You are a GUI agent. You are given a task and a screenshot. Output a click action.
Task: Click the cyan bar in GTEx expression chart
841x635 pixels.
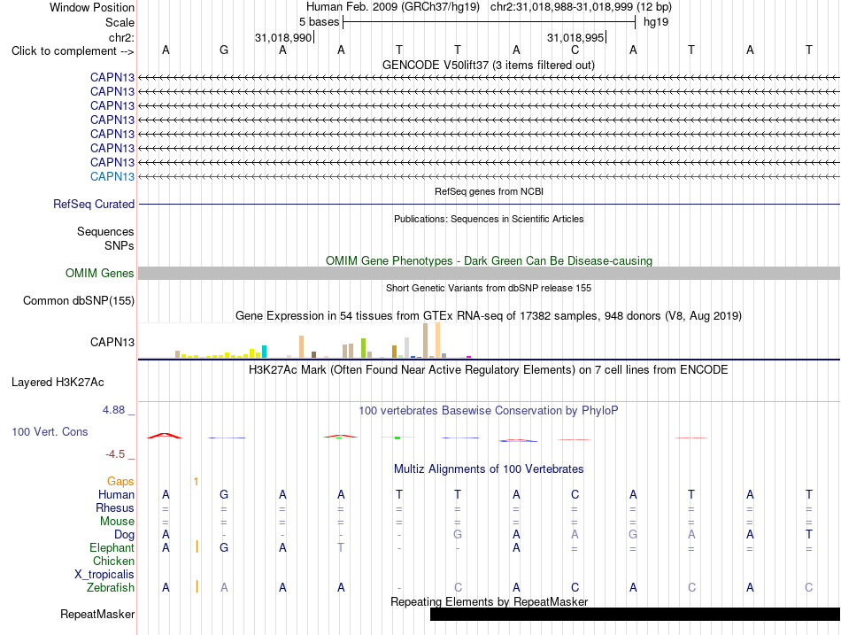click(x=264, y=352)
